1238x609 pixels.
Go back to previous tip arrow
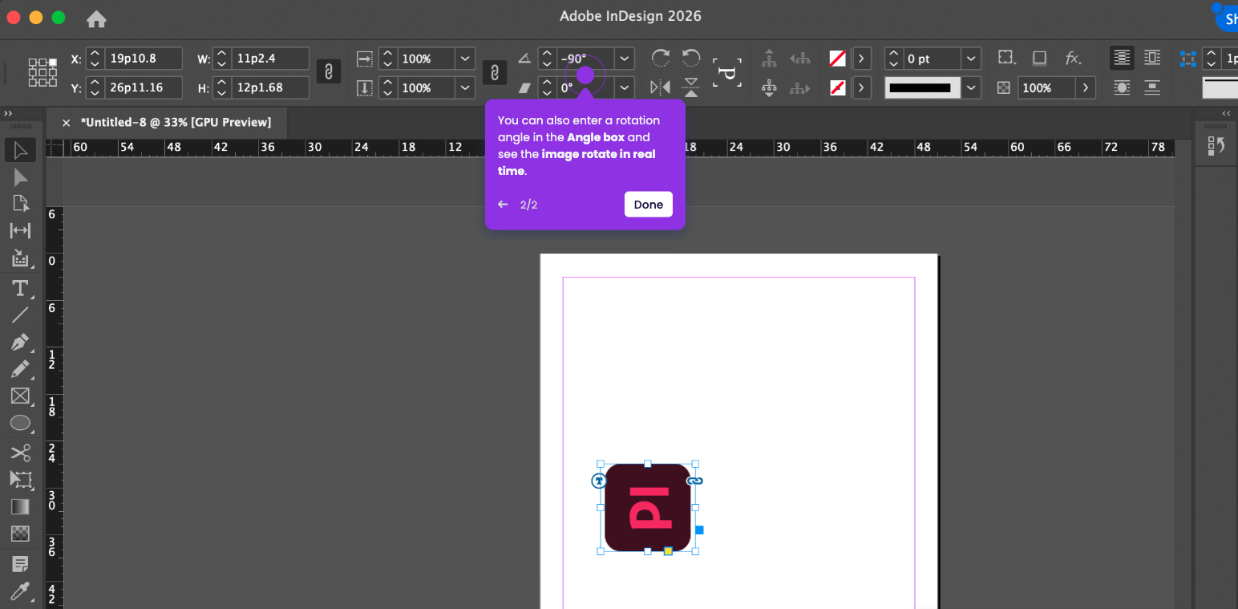503,205
